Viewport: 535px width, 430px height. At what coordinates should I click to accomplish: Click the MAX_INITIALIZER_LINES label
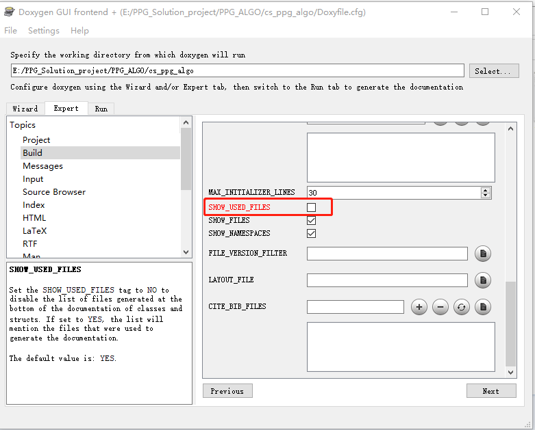251,192
